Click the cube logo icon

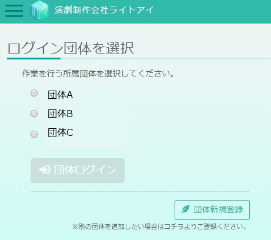point(39,11)
